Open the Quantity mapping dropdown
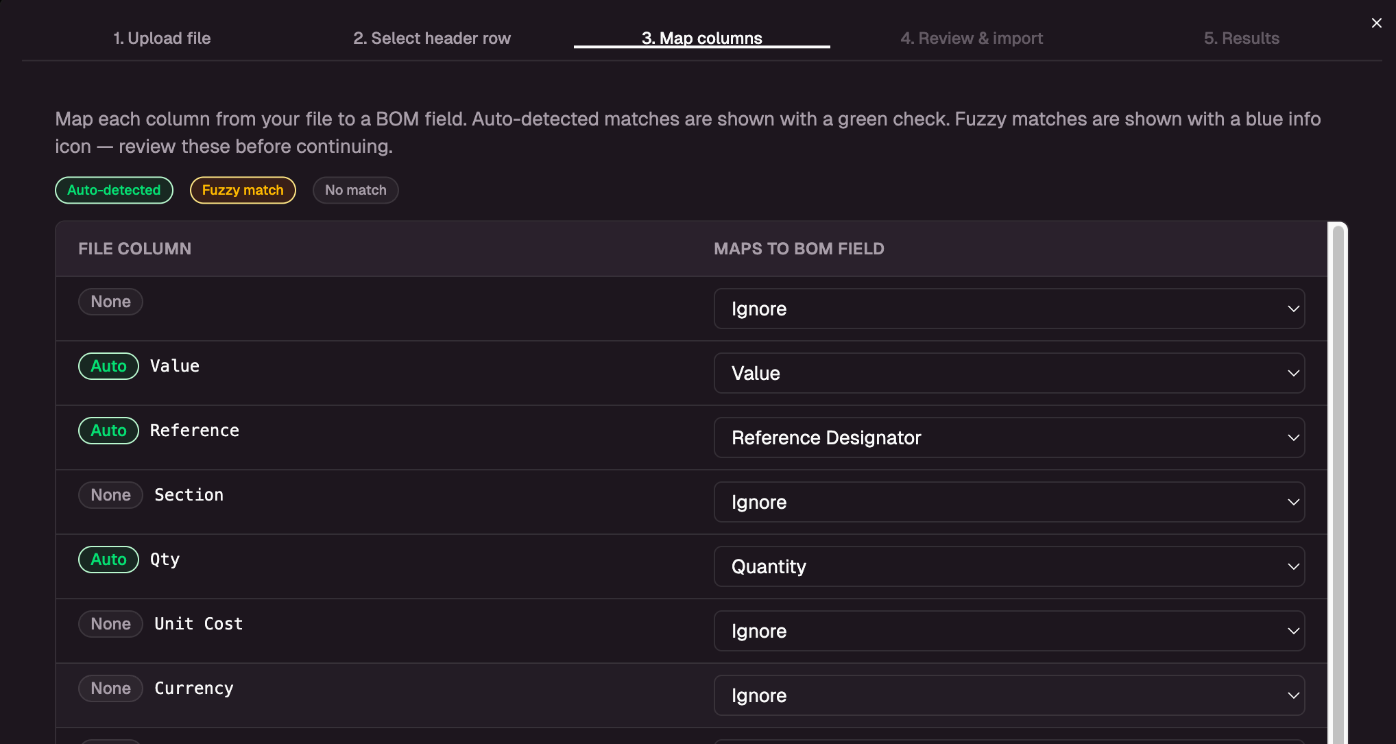The width and height of the screenshot is (1396, 744). [x=1009, y=566]
